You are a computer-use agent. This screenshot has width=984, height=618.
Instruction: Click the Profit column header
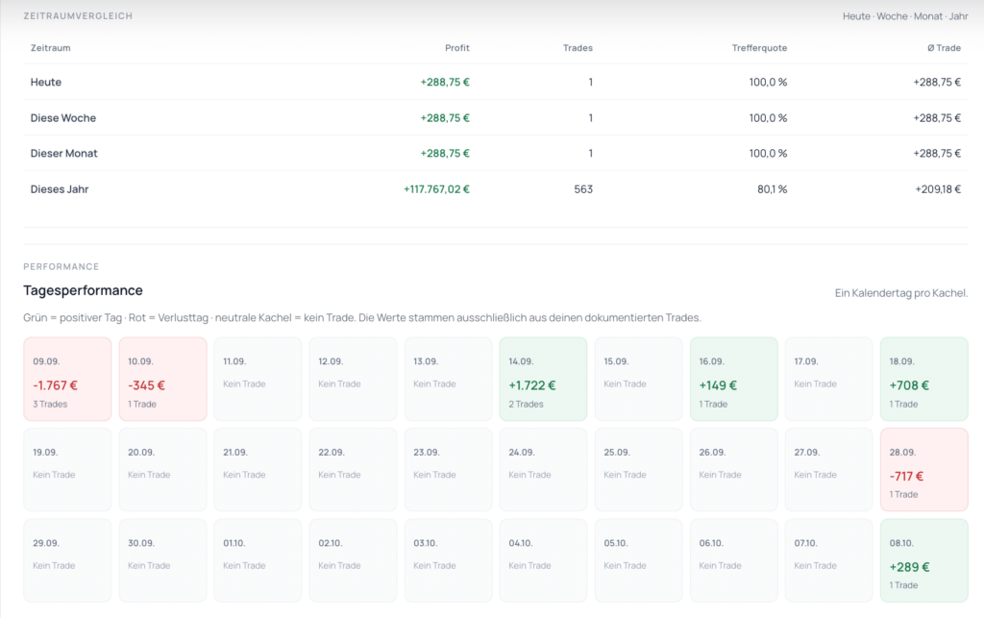(456, 48)
